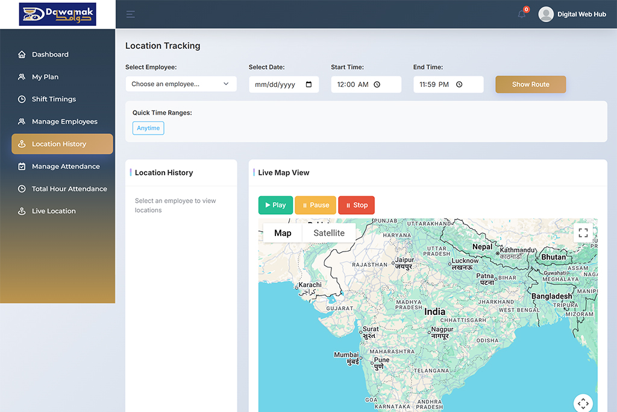
Task: Click the Show Route button
Action: point(530,84)
